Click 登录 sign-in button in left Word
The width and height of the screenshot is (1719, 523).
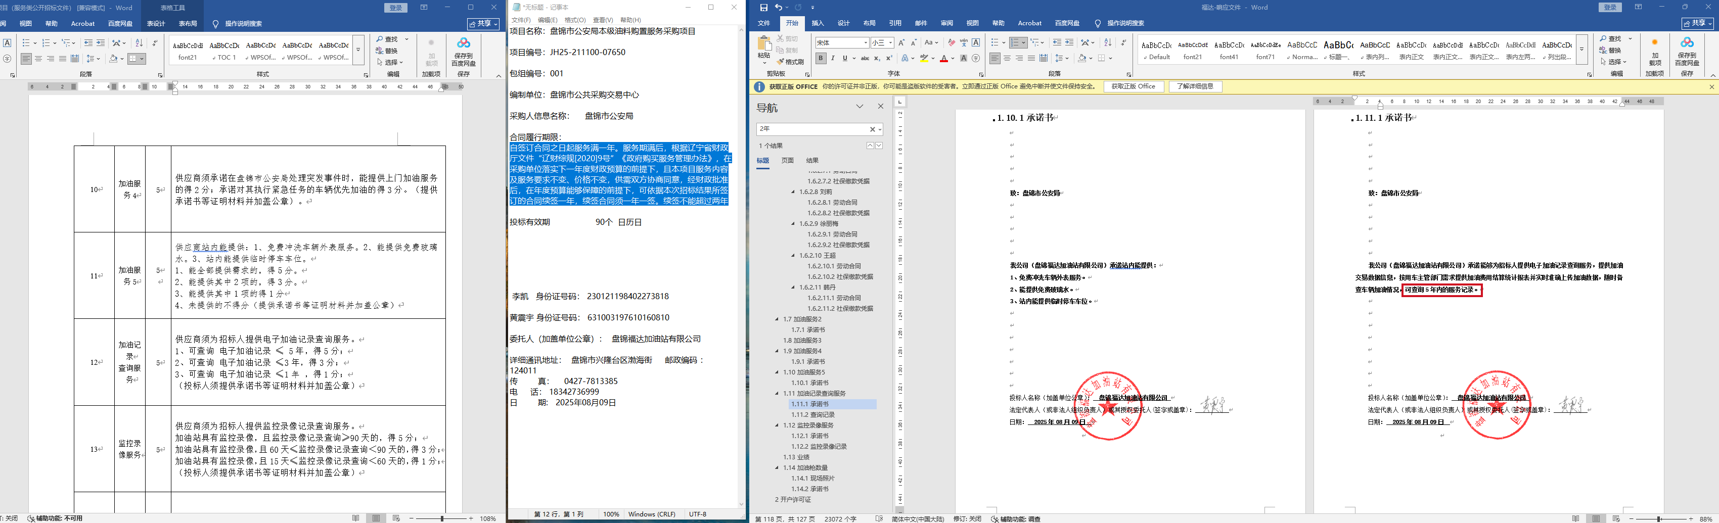click(x=396, y=8)
